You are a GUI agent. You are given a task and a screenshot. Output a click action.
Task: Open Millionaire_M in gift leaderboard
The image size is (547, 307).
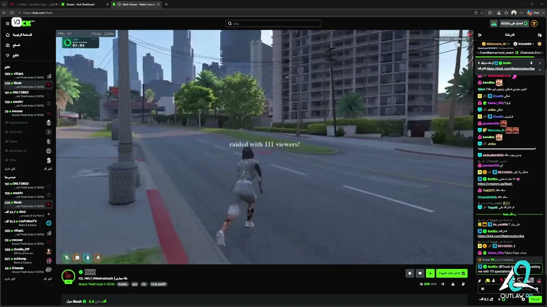click(x=496, y=44)
